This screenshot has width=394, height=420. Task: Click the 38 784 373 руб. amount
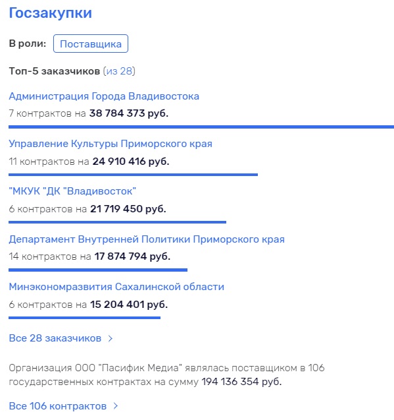click(x=129, y=113)
